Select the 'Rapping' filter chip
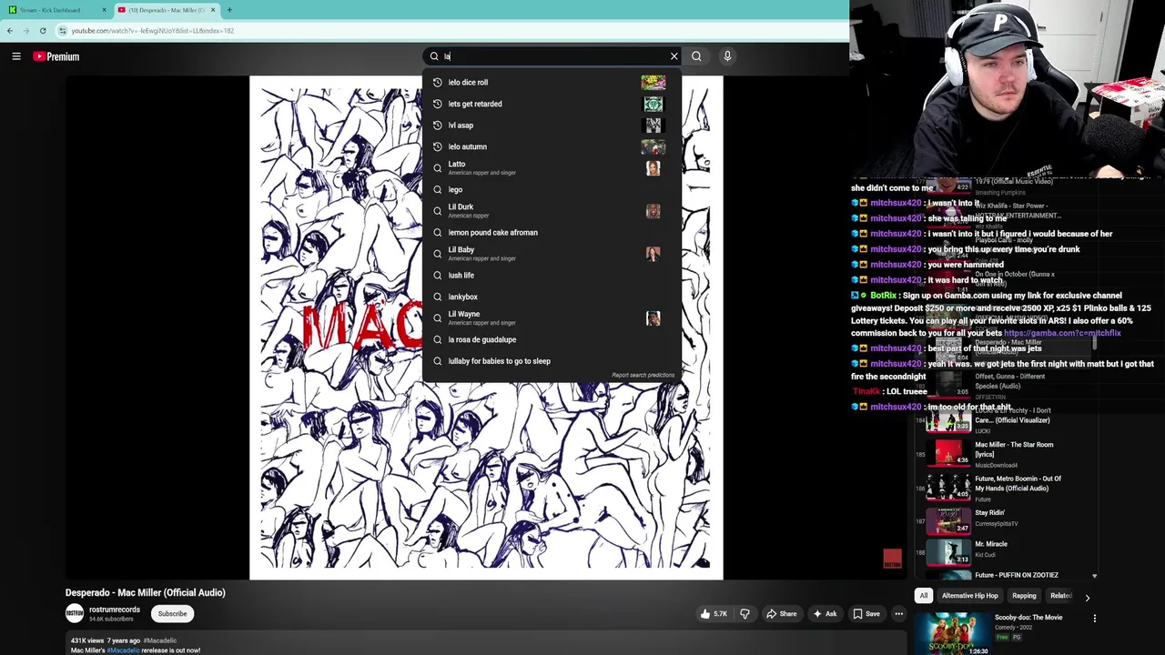Image resolution: width=1165 pixels, height=655 pixels. point(1024,596)
